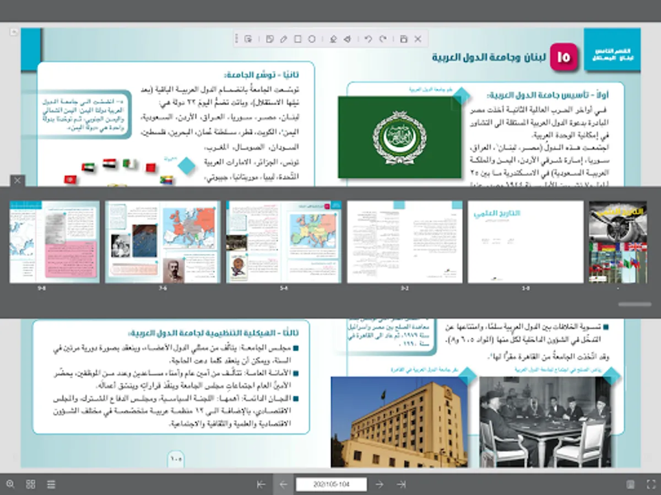Go to the previous page

tap(283, 484)
